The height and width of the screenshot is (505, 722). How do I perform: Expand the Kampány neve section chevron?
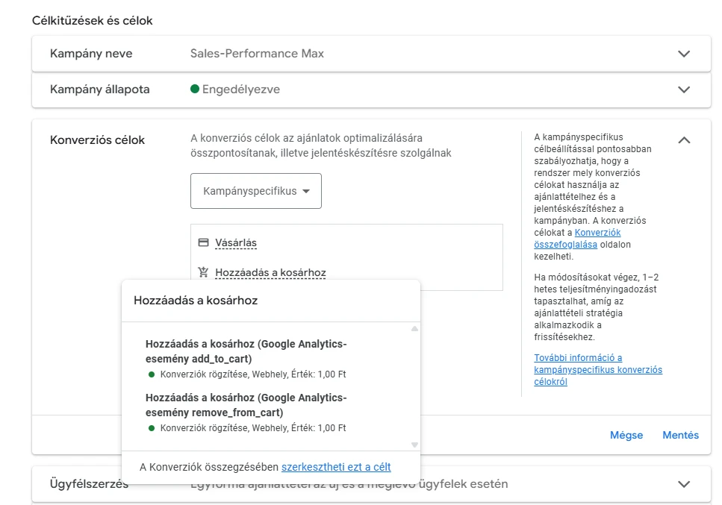(x=684, y=54)
